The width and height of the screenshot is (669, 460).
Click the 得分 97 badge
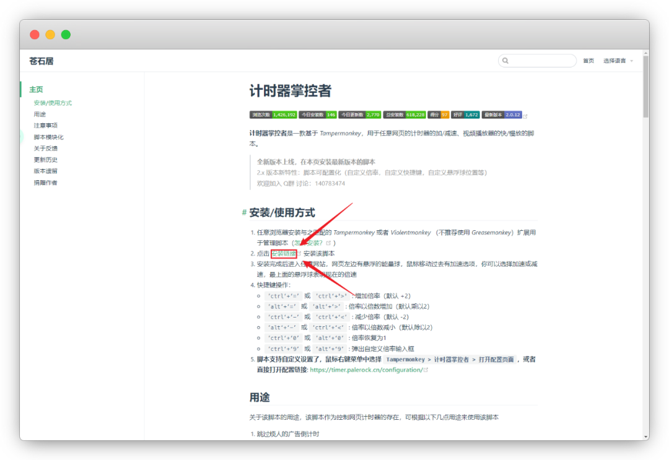[438, 115]
